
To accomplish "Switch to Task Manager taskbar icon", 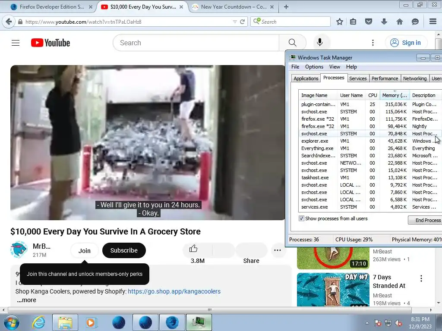I will tap(199, 322).
